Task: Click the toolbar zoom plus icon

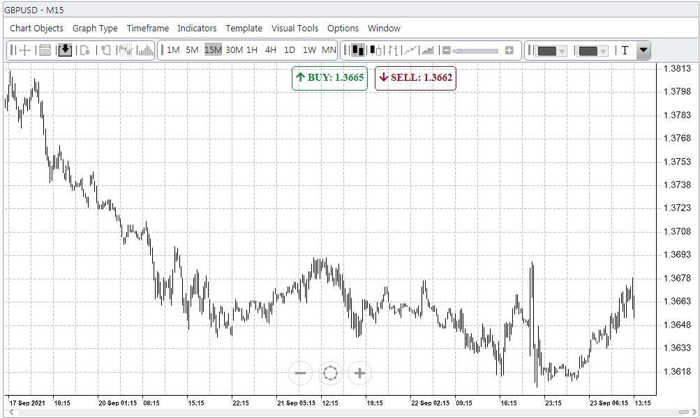Action: 509,50
